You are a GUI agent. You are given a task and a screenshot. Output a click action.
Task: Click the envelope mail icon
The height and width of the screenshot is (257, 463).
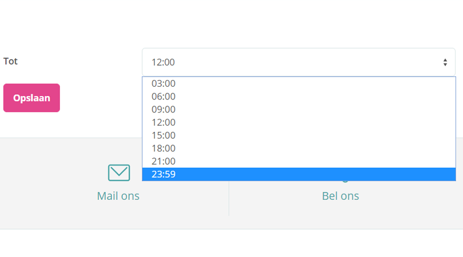(x=119, y=172)
